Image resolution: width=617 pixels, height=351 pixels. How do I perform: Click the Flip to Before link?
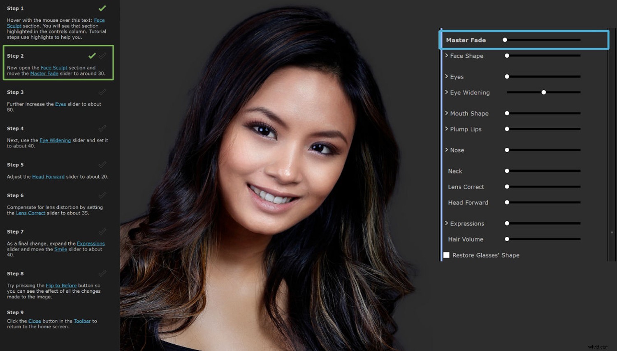pos(61,285)
